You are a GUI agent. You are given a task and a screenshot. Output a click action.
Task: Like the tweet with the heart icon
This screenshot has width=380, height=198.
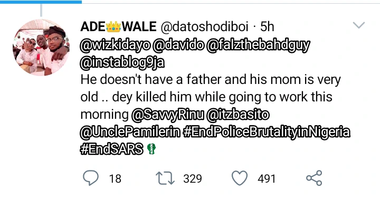click(240, 178)
